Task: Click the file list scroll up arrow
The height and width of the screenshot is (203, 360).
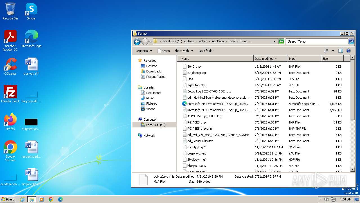Action: pyautogui.click(x=353, y=58)
